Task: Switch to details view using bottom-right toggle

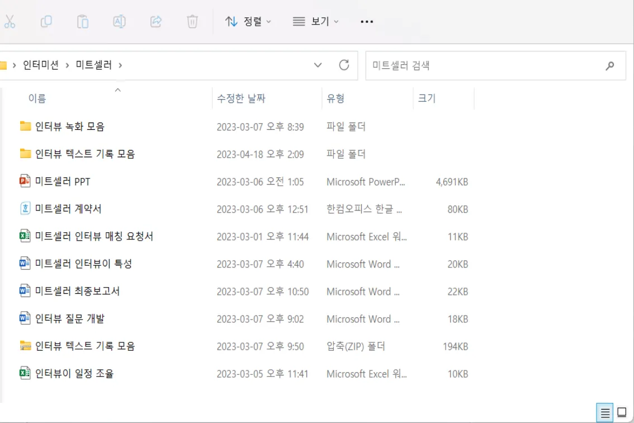Action: pyautogui.click(x=605, y=413)
